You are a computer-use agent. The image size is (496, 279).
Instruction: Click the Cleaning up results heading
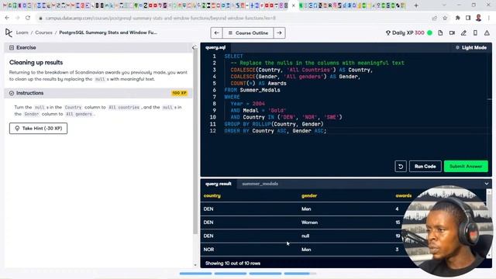click(36, 62)
